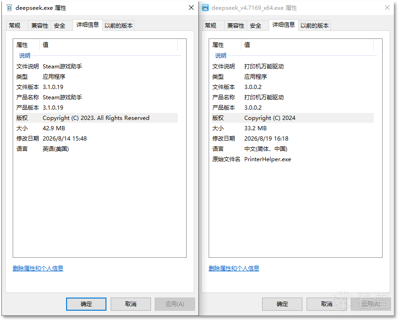Select 语言 英语(美国) row
399x321 pixels.
97,149
